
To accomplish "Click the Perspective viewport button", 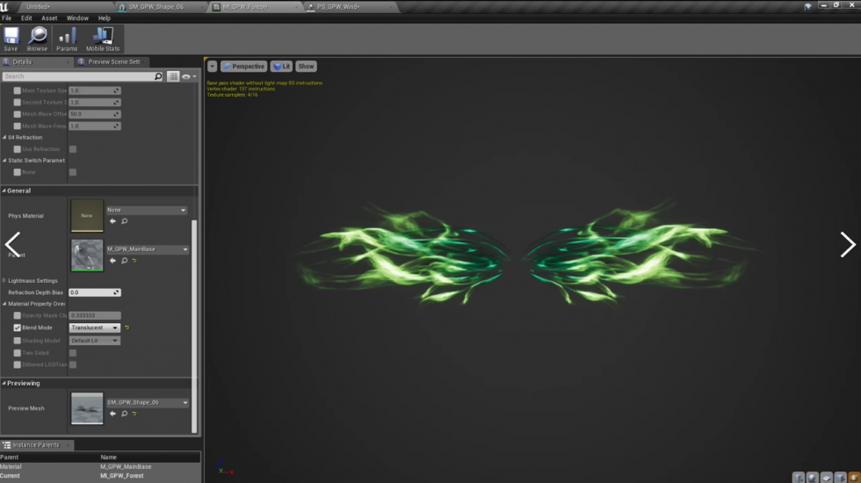I will pyautogui.click(x=244, y=67).
